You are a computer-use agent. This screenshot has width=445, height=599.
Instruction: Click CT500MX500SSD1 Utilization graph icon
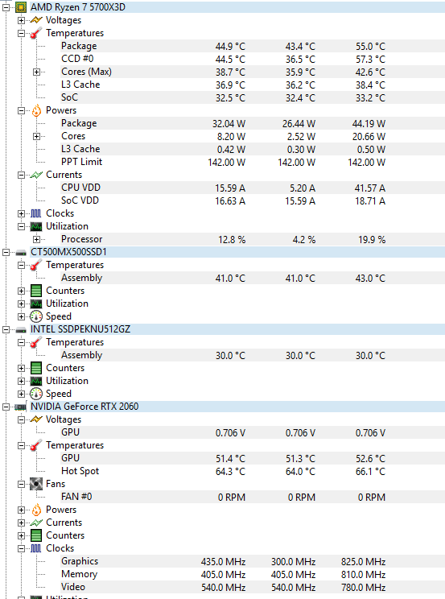tap(36, 304)
